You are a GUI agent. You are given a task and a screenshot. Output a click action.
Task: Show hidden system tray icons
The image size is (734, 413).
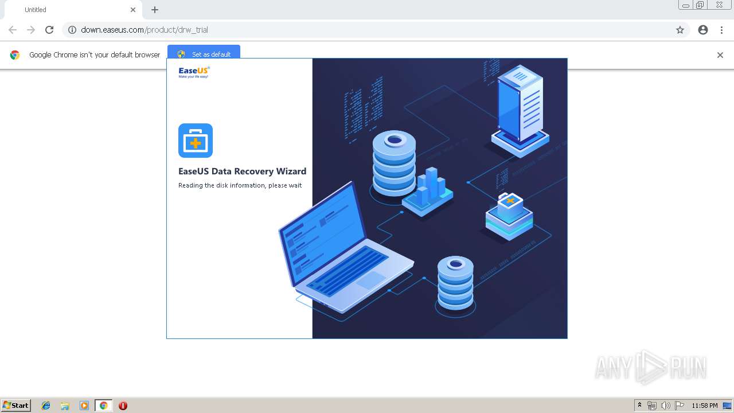click(640, 406)
